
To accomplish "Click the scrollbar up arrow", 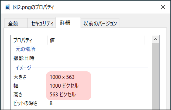I will (155, 39).
